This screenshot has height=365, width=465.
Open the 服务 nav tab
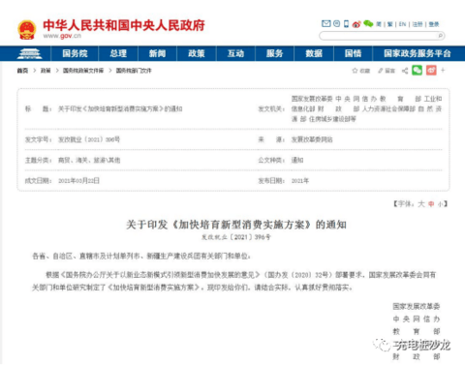coord(274,53)
